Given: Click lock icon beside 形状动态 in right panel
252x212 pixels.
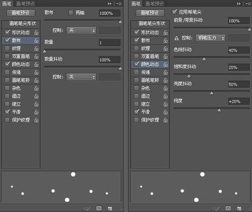Looking at the screenshot, I should (x=166, y=33).
